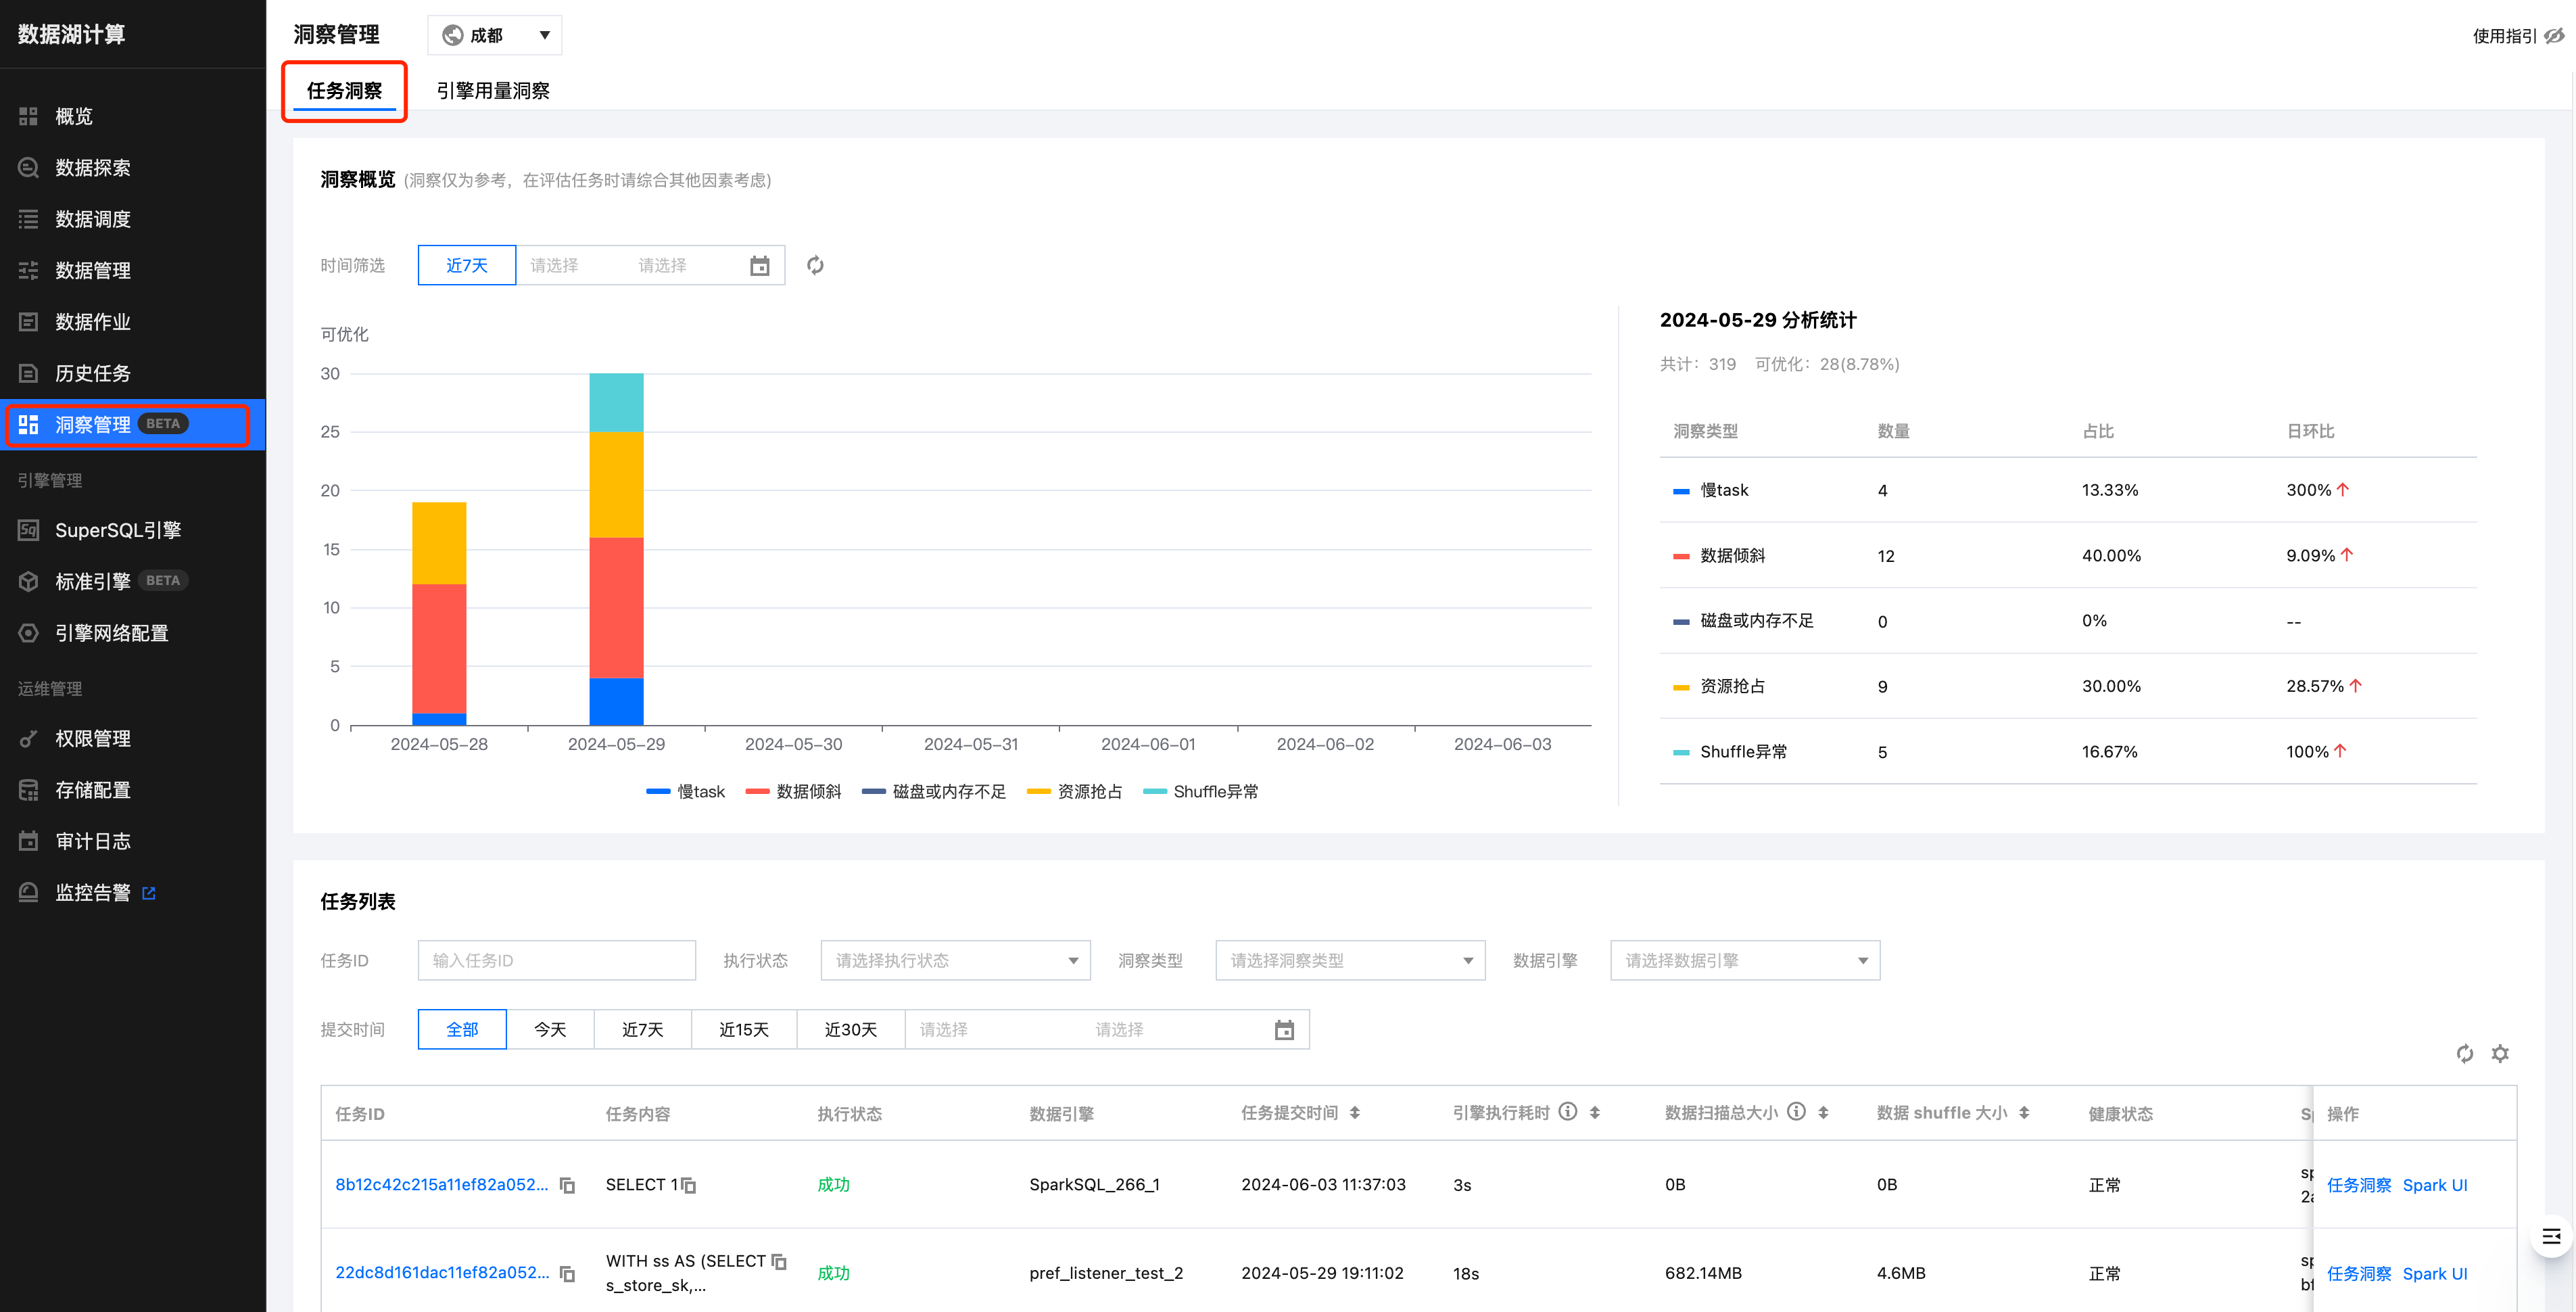Sort by 任务提交时间 column arrows
2576x1312 pixels.
click(1355, 1113)
